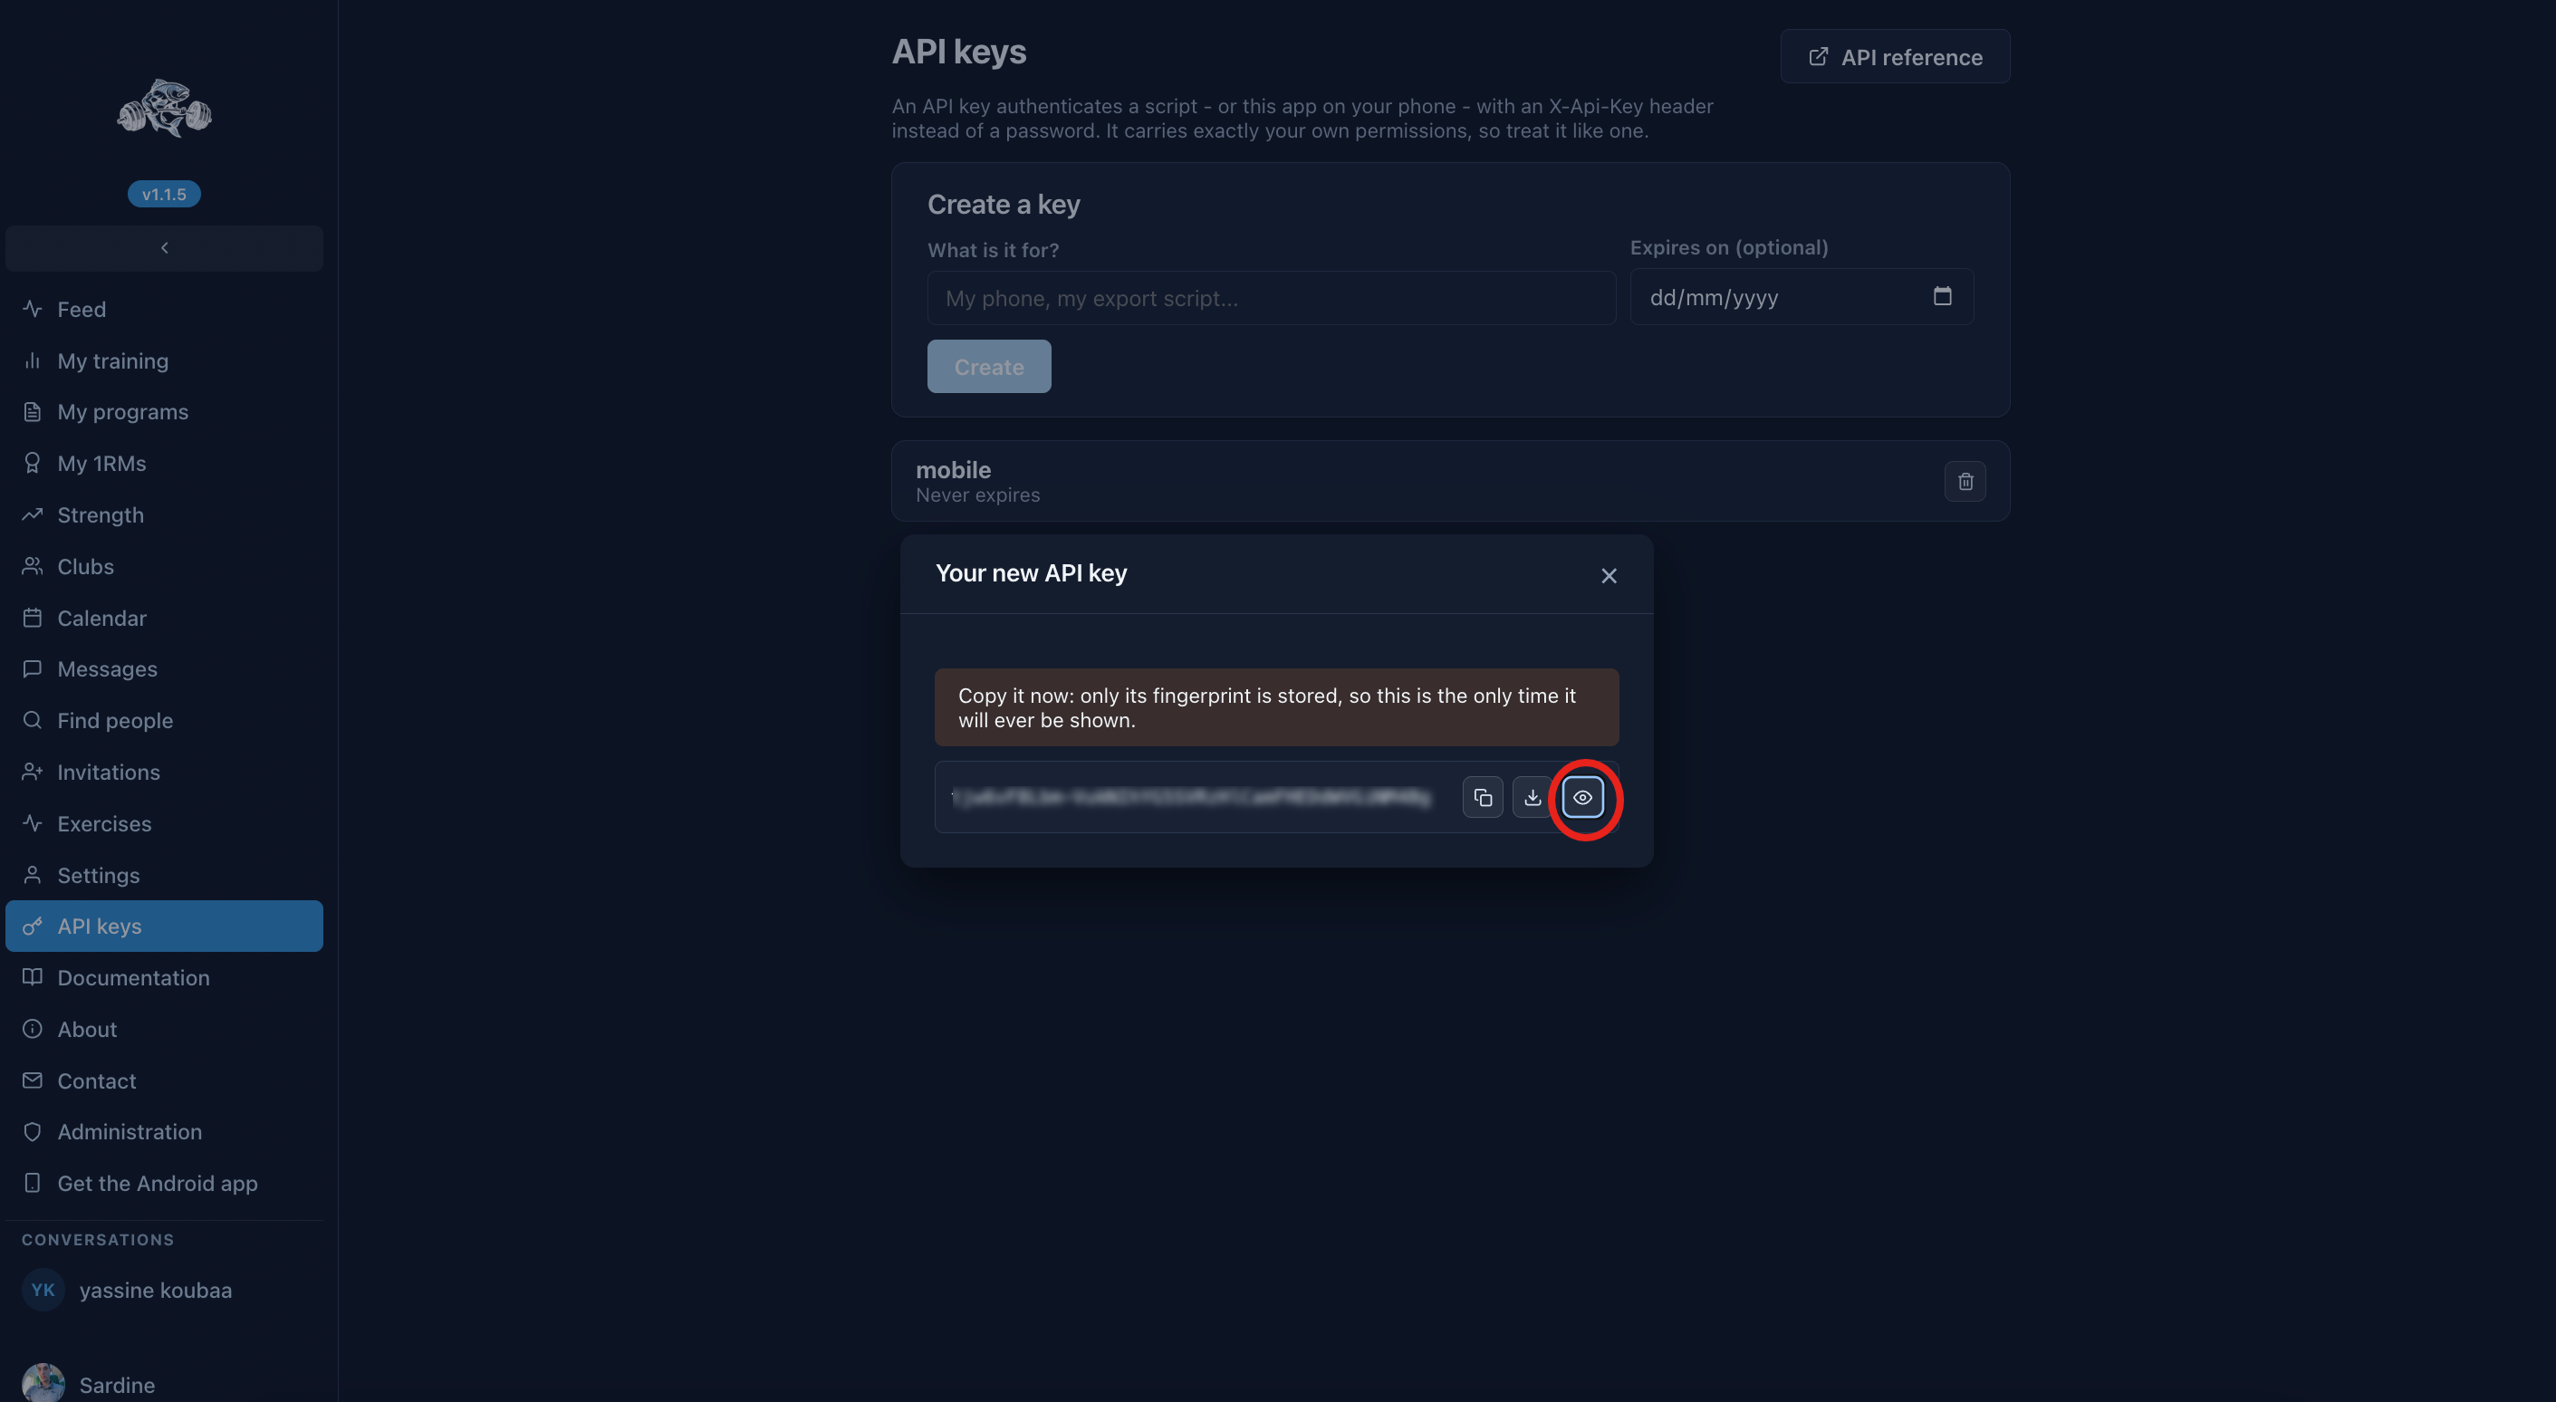Click the Sardine user profile

click(164, 1384)
